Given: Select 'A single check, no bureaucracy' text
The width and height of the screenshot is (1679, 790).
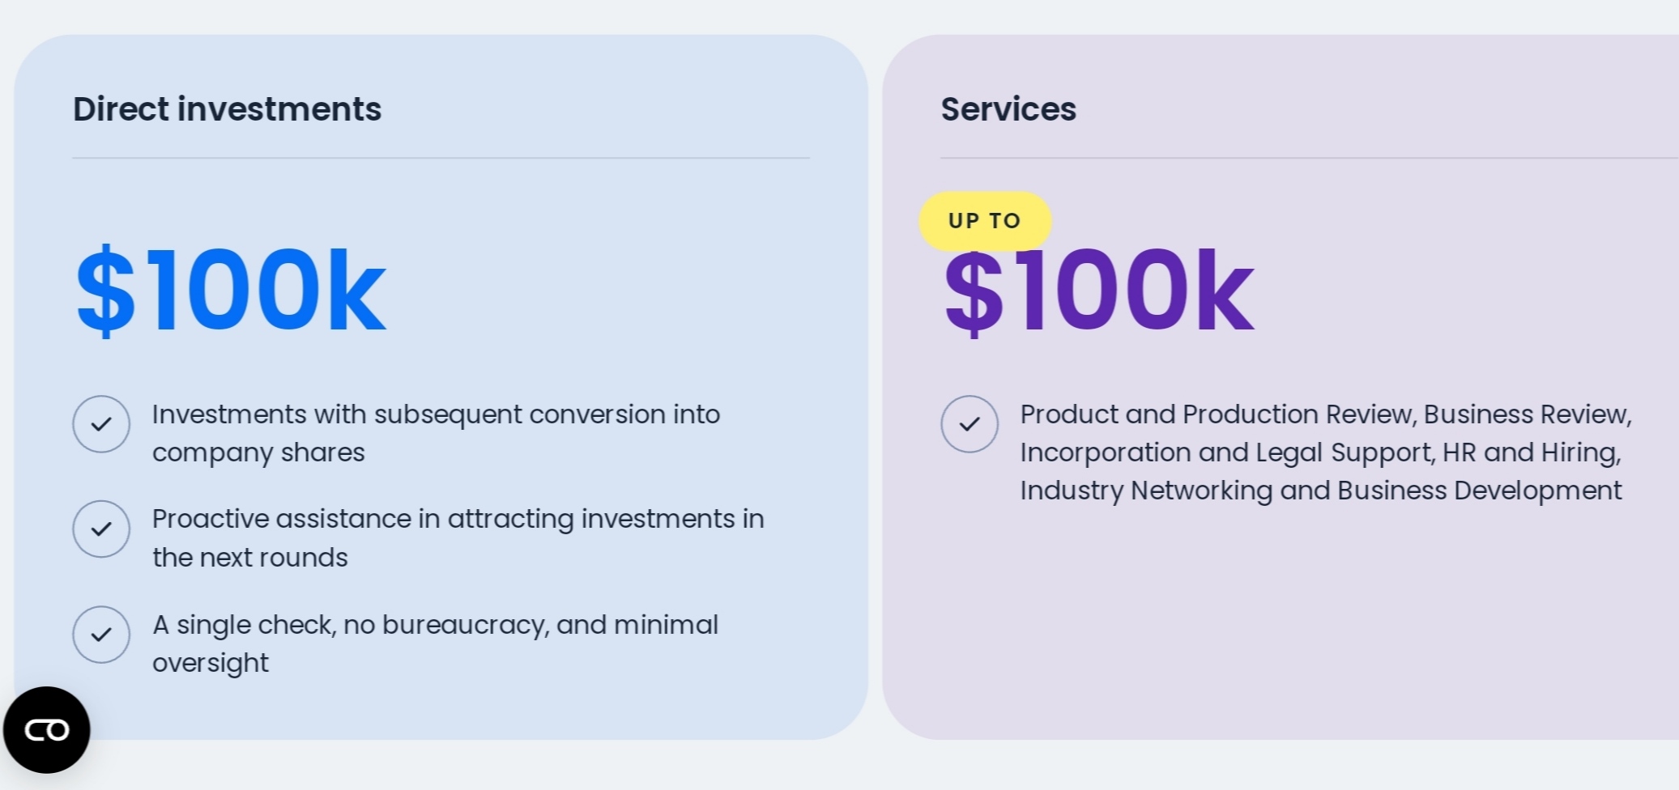Looking at the screenshot, I should tap(435, 643).
